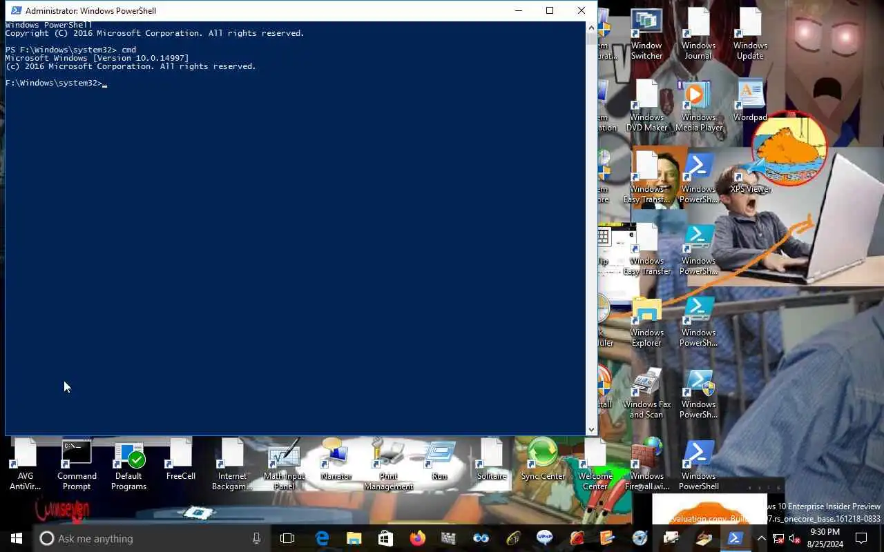884x552 pixels.
Task: Click the PowerShell window title bar icon
Action: pyautogui.click(x=15, y=10)
